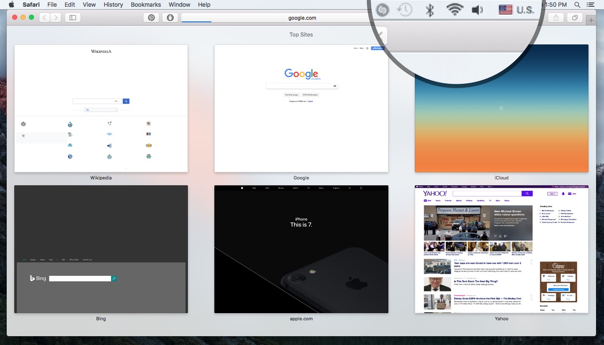Open the Wikipedia top site thumbnail
This screenshot has height=345, width=604.
pos(101,109)
